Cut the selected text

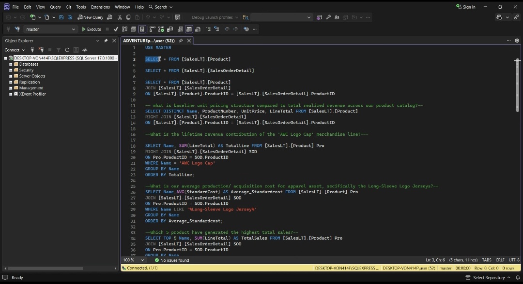(x=120, y=17)
